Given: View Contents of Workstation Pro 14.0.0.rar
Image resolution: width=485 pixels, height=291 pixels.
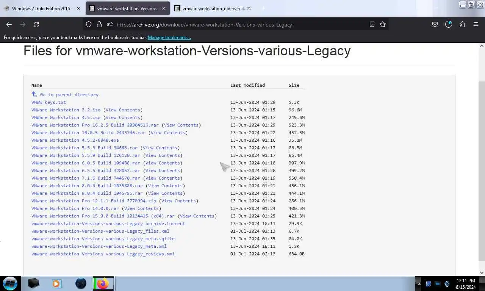Looking at the screenshot, I should point(142,208).
